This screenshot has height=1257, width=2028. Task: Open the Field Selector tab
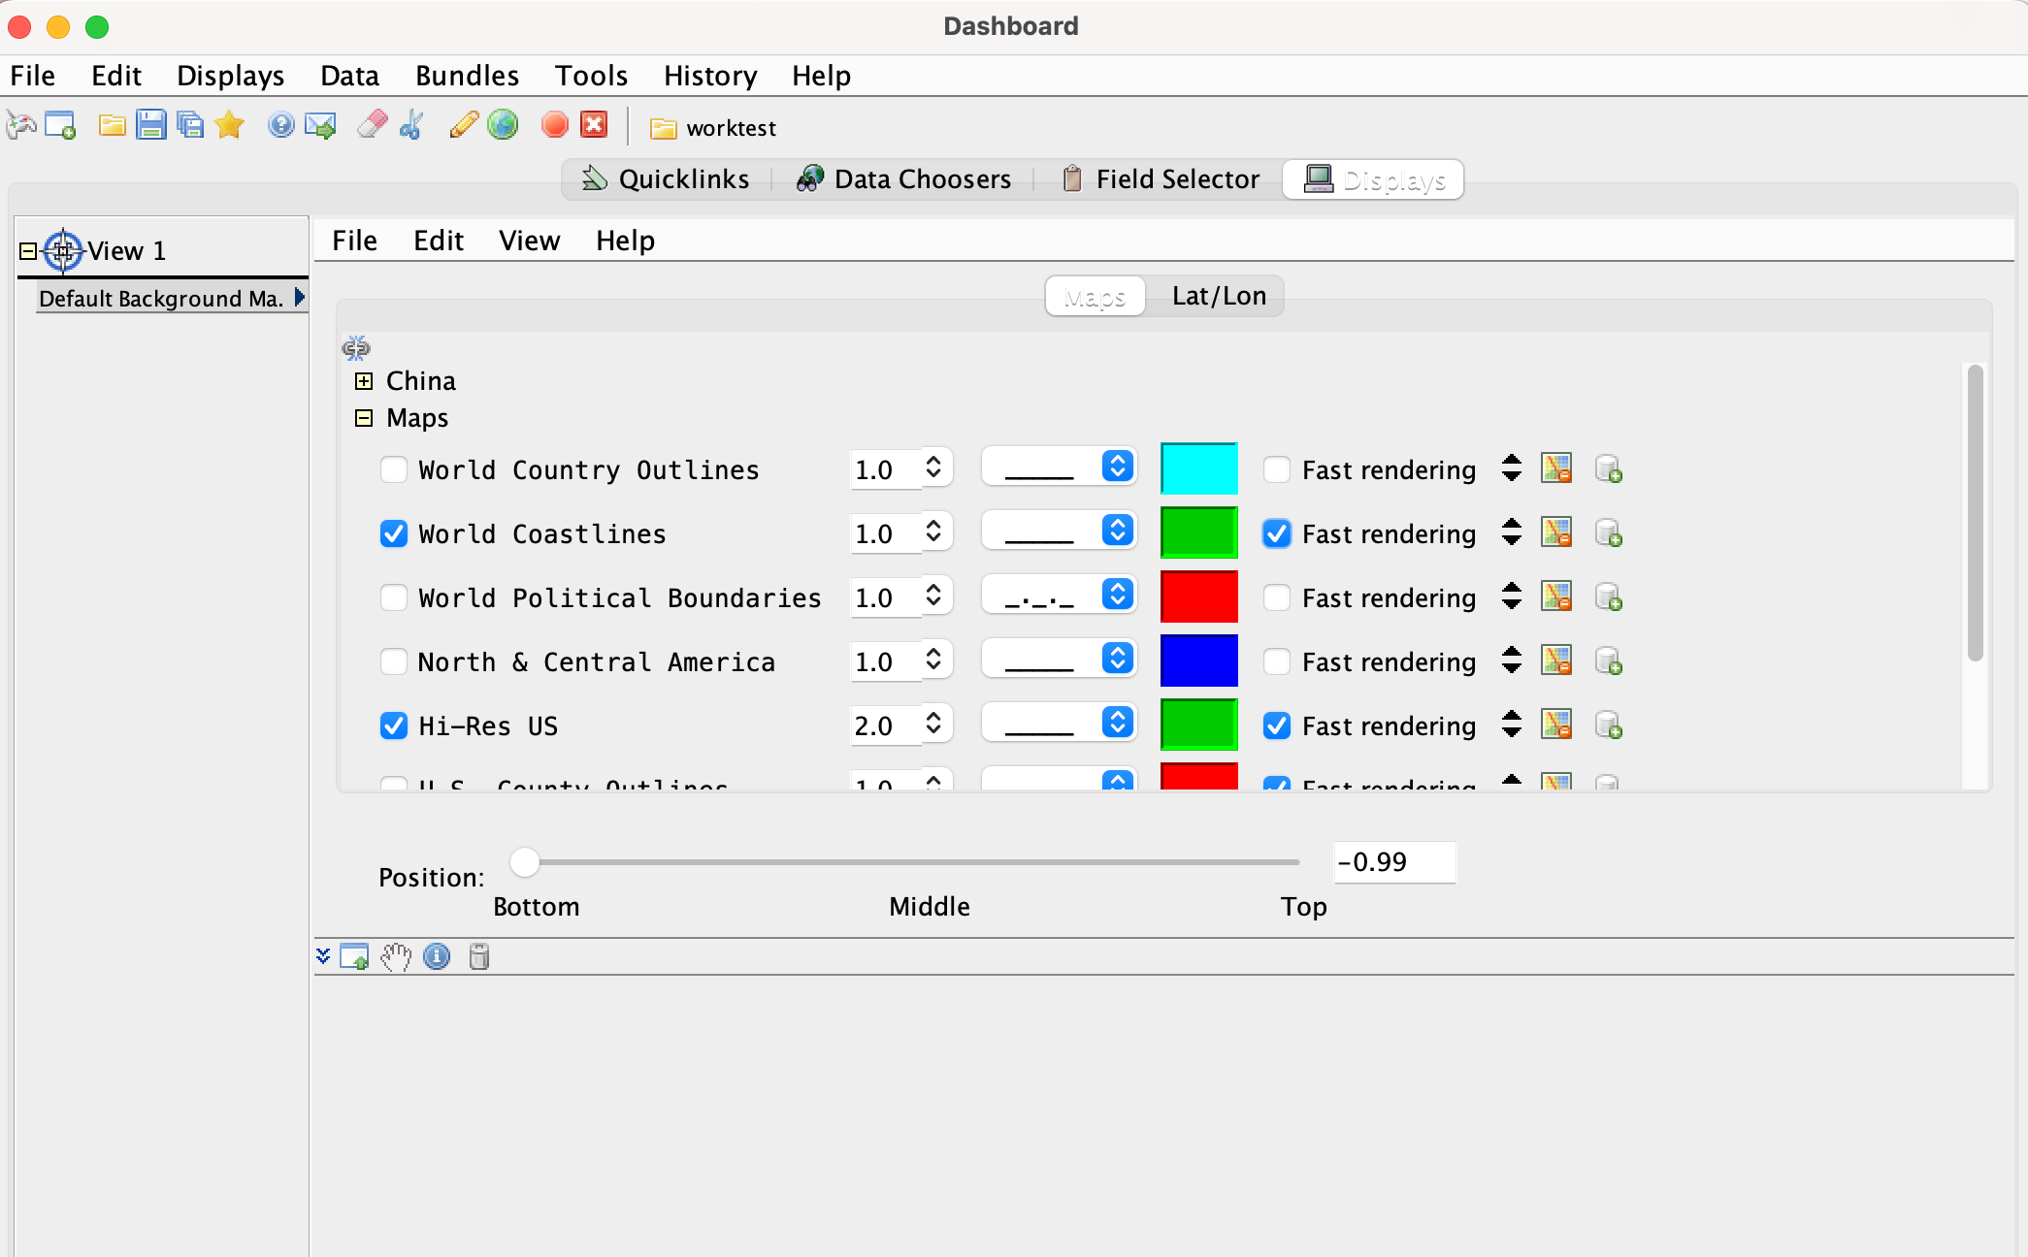[x=1161, y=179]
